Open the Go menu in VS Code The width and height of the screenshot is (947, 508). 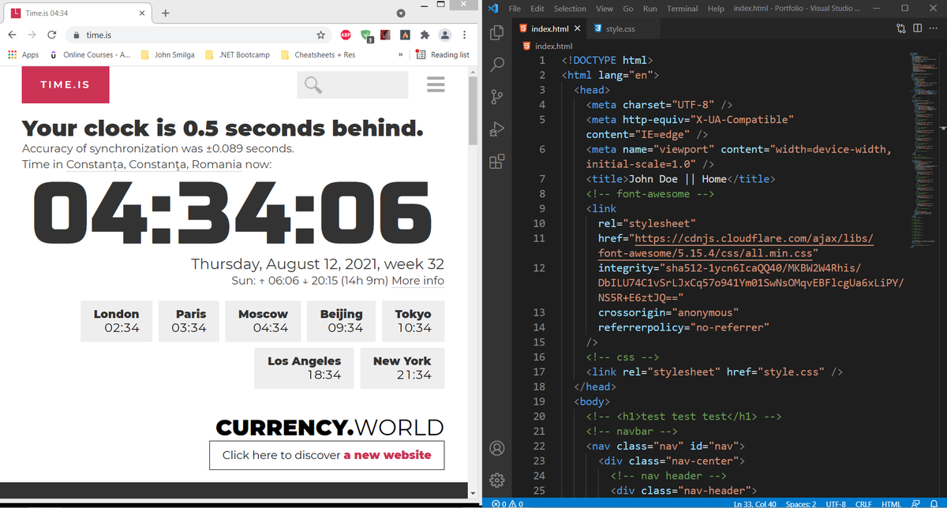(628, 9)
